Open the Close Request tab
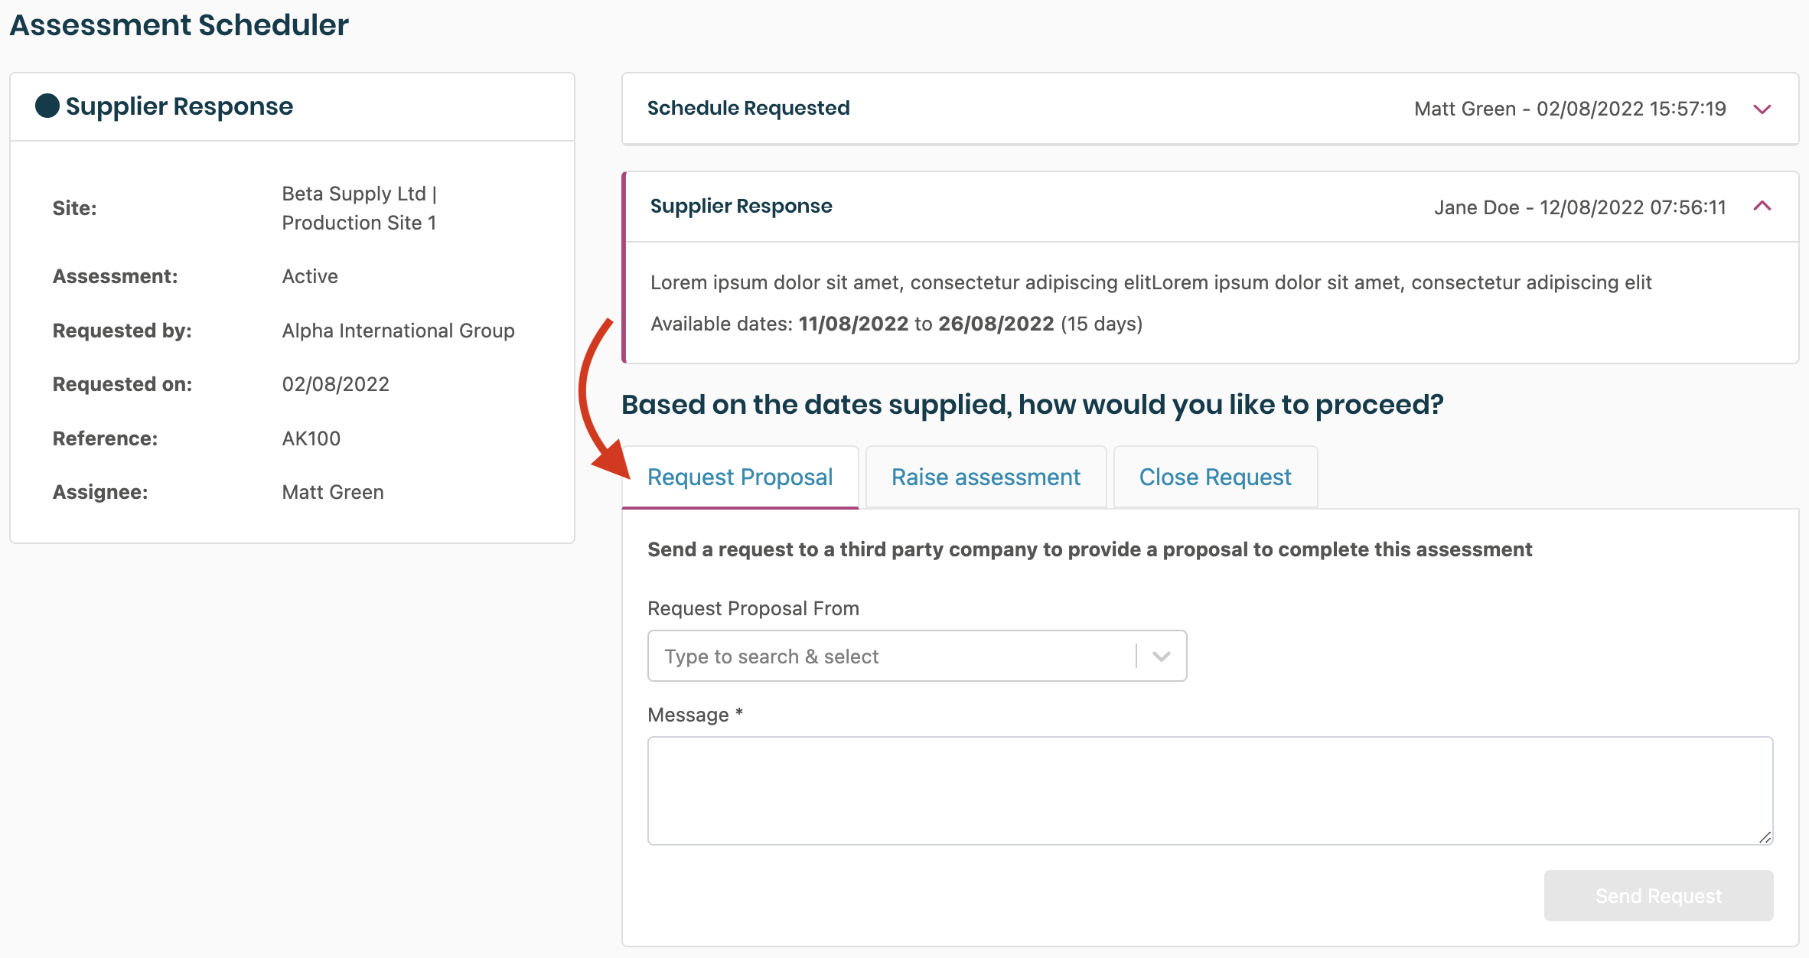 click(1214, 477)
